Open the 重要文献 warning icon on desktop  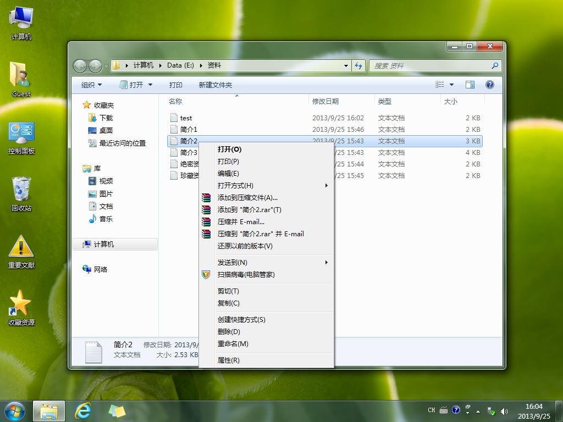pyautogui.click(x=21, y=252)
